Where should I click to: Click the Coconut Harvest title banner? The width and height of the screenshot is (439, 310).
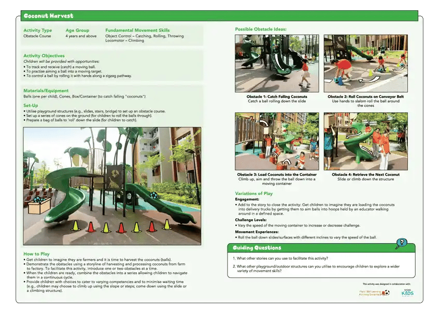[x=48, y=16]
